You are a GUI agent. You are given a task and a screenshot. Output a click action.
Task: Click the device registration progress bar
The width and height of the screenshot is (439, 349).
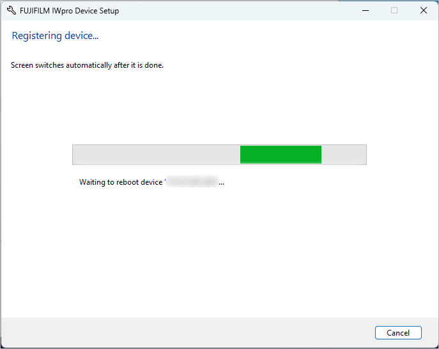pyautogui.click(x=219, y=155)
